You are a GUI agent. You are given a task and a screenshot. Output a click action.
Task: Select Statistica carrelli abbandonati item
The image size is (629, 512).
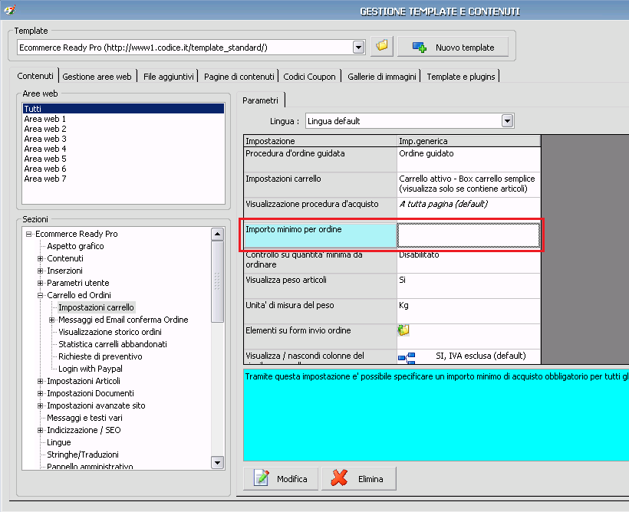113,344
